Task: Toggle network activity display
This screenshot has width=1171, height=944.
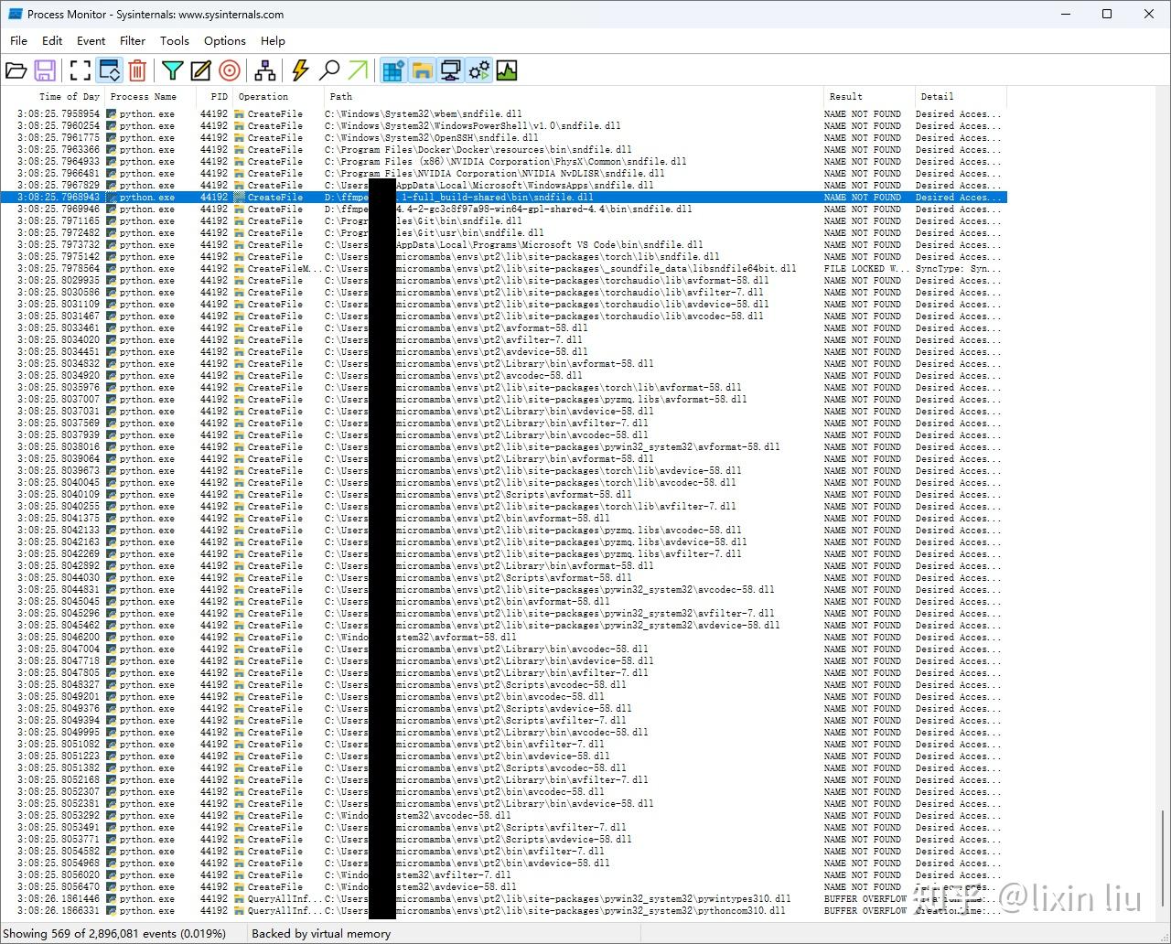Action: pos(449,70)
